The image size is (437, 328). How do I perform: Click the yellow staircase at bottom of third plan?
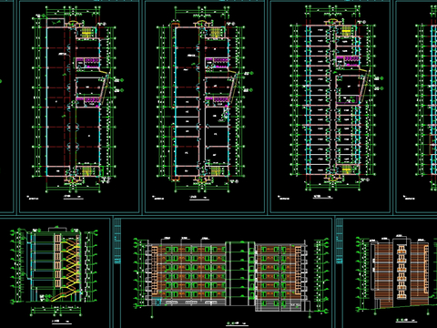[x=346, y=169]
